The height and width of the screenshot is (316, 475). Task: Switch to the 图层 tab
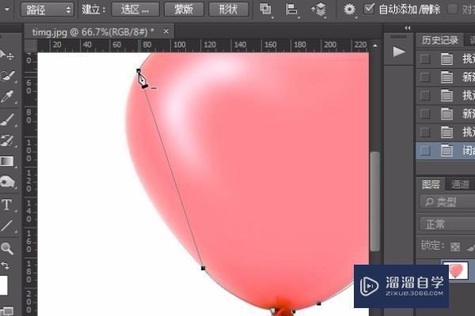(x=431, y=184)
